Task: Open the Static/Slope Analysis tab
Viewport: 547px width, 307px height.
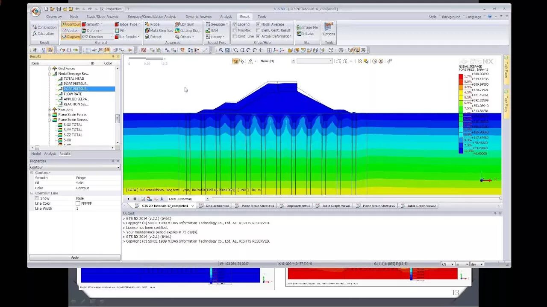Action: point(103,17)
